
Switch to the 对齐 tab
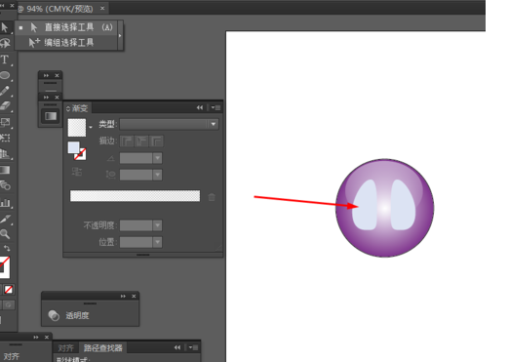coord(65,348)
